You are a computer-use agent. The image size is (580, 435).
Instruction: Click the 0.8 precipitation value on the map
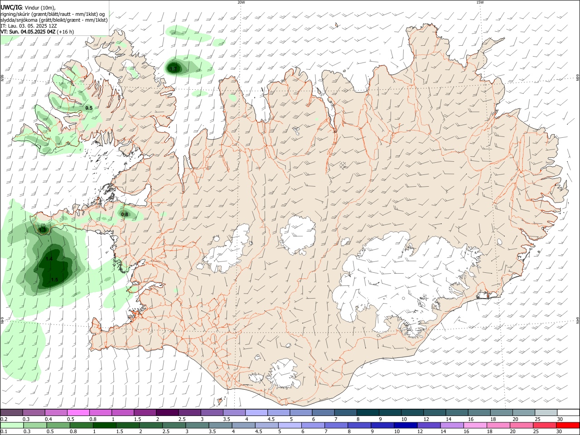(125, 214)
